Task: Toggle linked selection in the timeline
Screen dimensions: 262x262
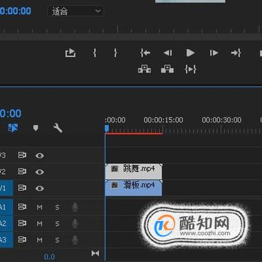Action: point(13,128)
